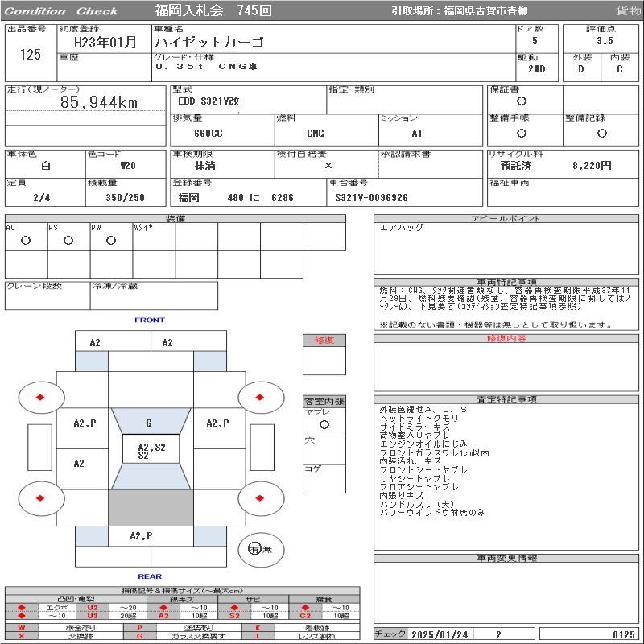644x644 pixels.
Task: Click the red K legend marker
Action: pos(258,628)
